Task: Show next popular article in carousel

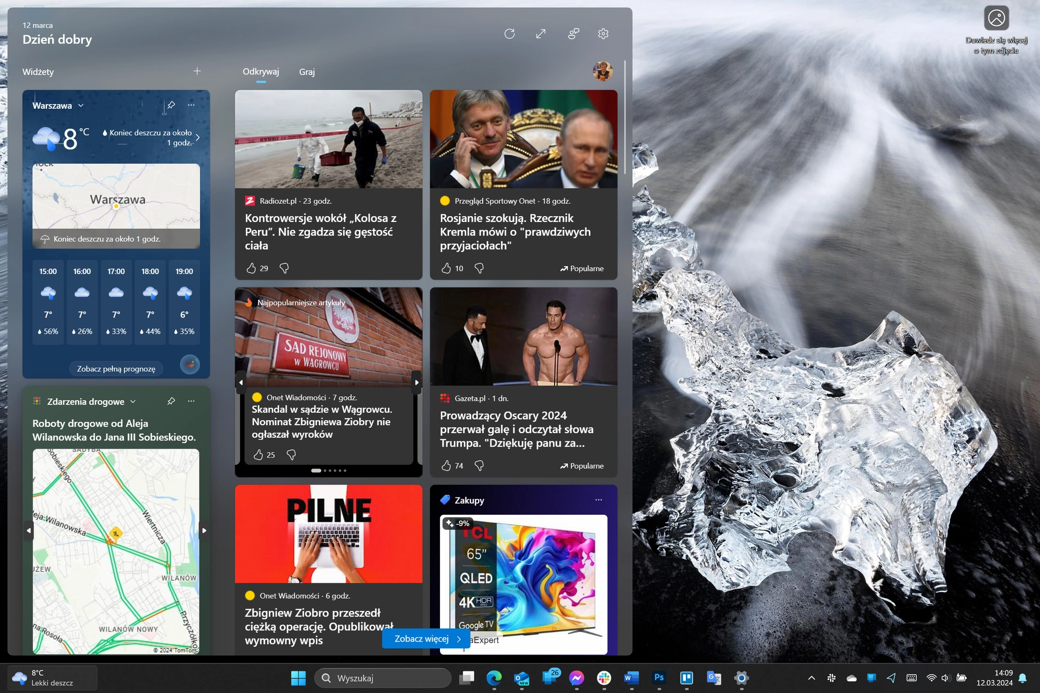Action: point(417,383)
